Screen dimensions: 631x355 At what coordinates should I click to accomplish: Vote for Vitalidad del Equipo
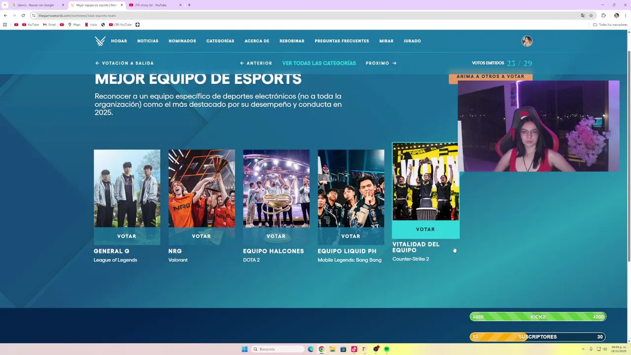[425, 229]
